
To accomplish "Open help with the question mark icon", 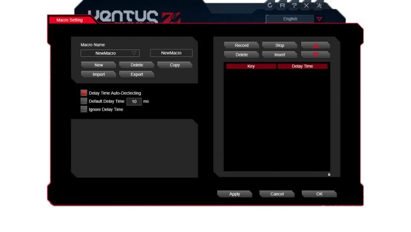I will point(294,5).
